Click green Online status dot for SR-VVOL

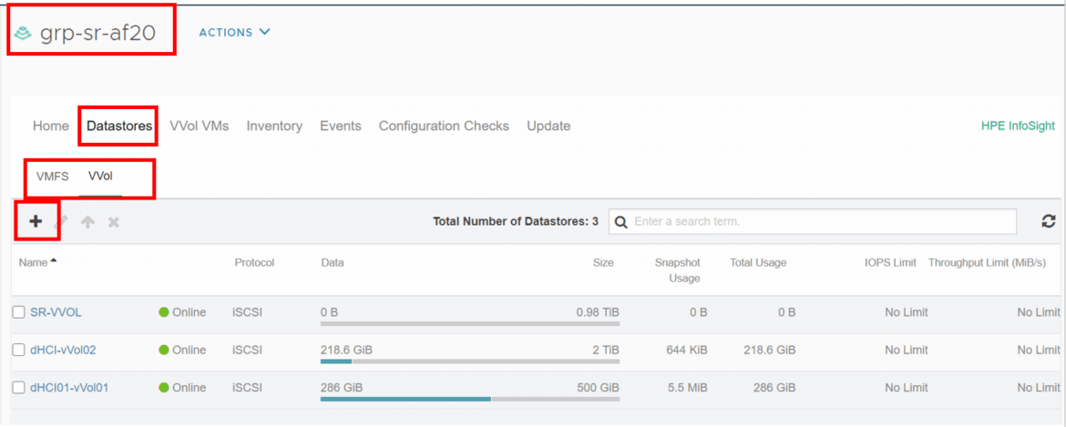pyautogui.click(x=163, y=313)
